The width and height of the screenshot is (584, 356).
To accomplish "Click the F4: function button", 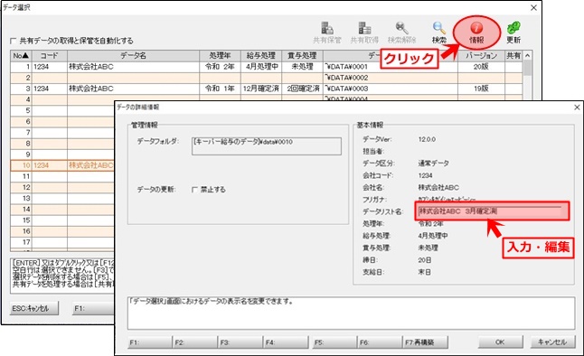I will pos(287,342).
